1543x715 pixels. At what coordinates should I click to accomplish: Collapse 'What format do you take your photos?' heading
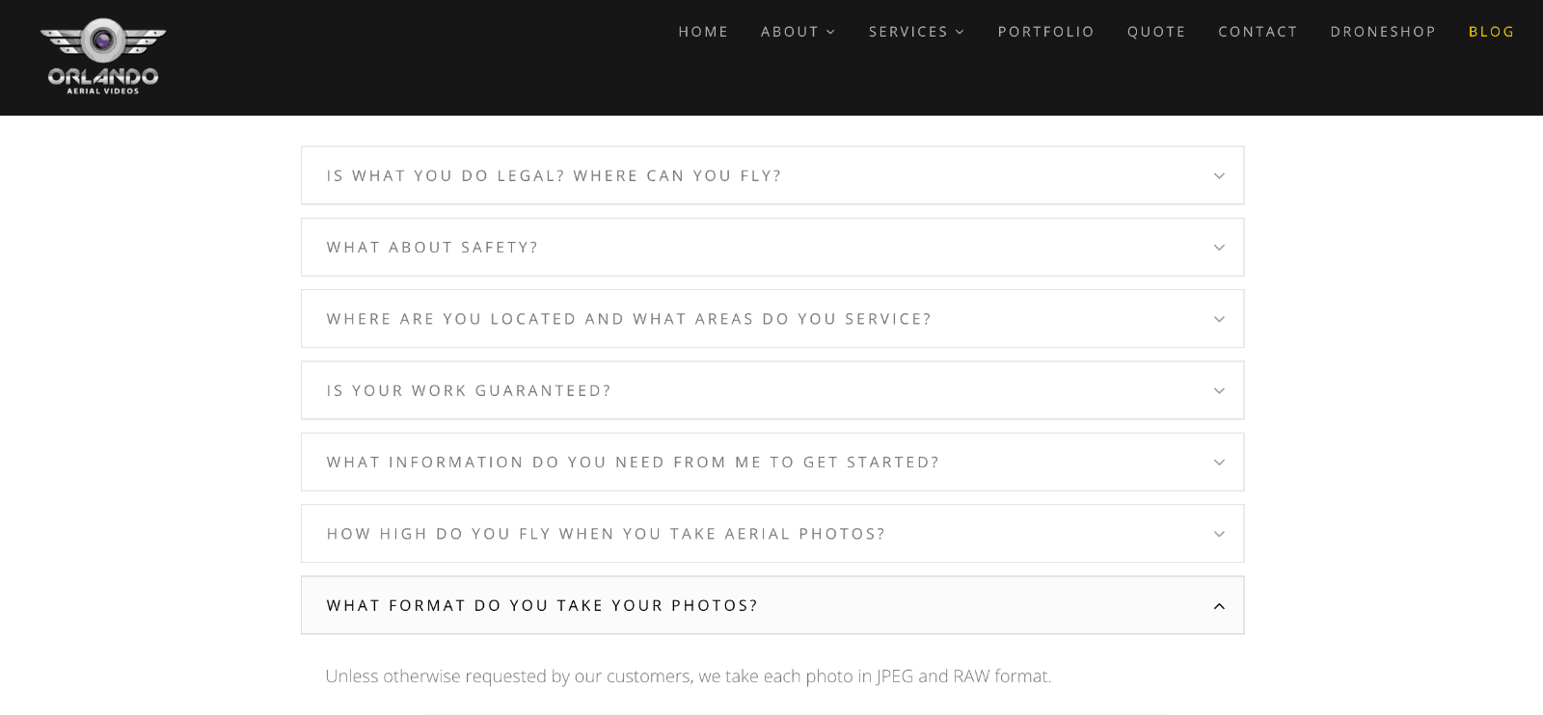tap(542, 606)
